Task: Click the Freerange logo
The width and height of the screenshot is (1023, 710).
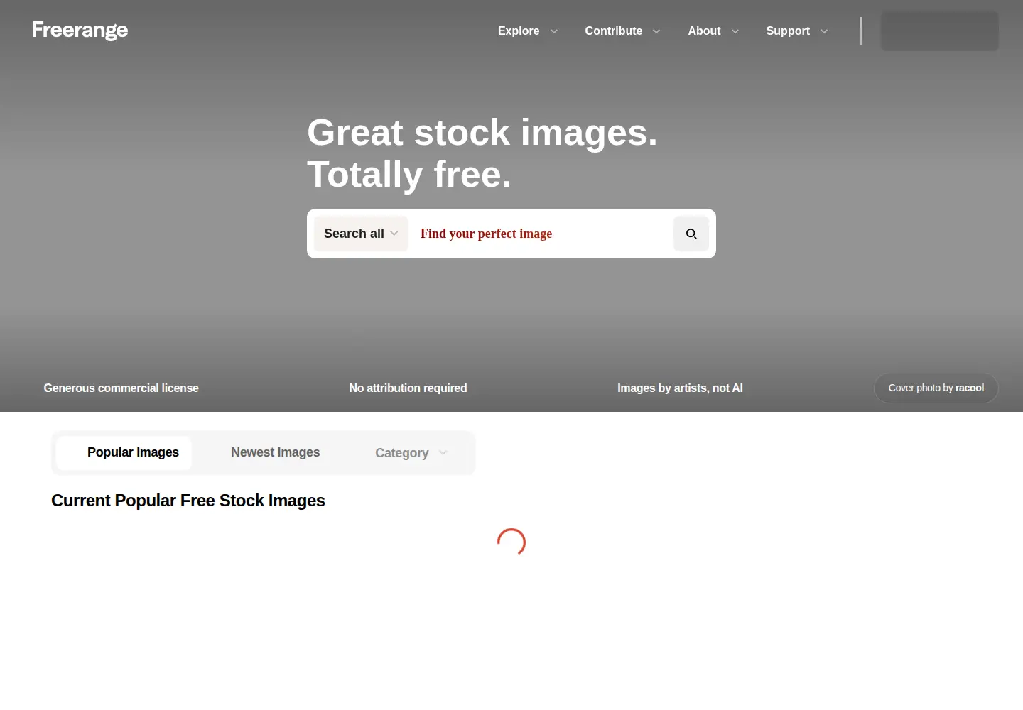Action: pyautogui.click(x=80, y=31)
